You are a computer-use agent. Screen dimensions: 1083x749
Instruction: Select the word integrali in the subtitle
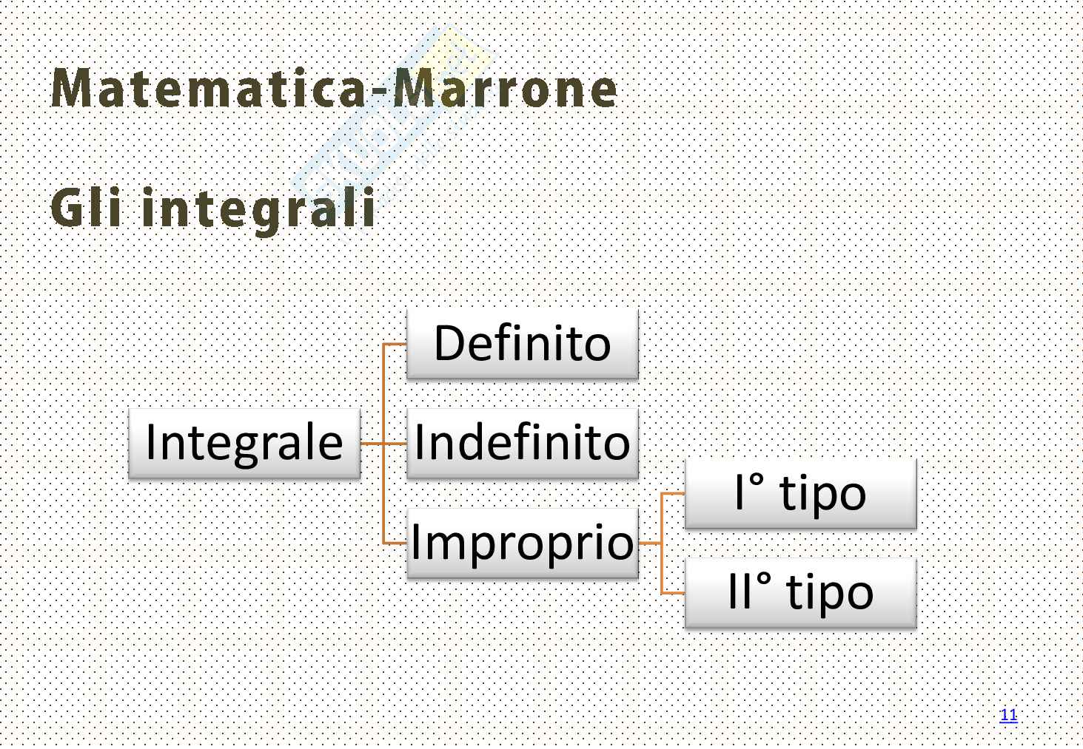pyautogui.click(x=258, y=209)
